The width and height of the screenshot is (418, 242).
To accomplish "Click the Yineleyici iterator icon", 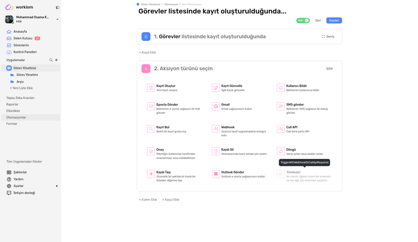I will 281,174.
